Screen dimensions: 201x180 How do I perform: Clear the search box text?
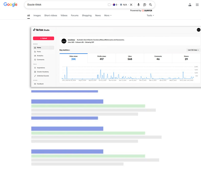coord(131,5)
